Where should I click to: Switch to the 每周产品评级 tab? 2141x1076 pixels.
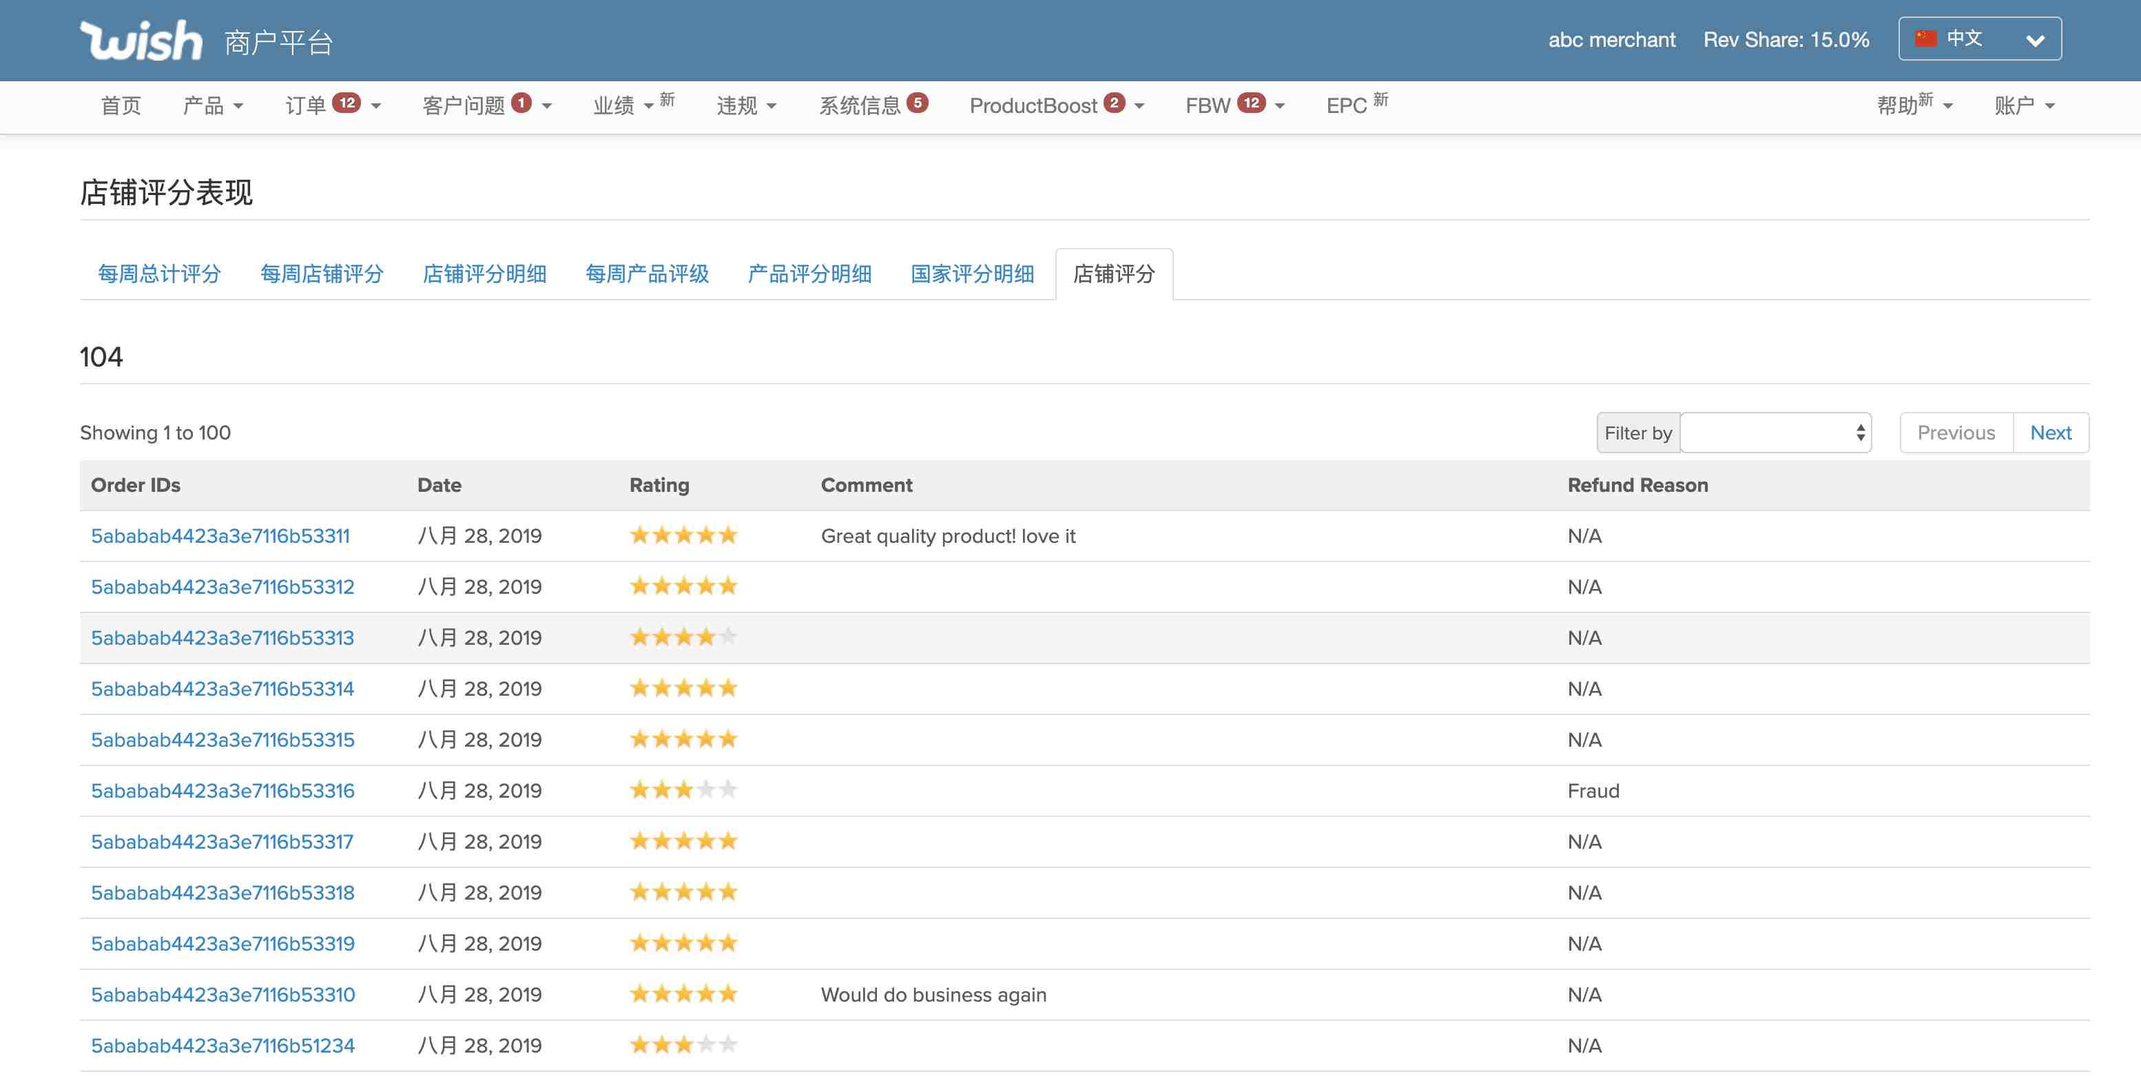click(x=648, y=273)
